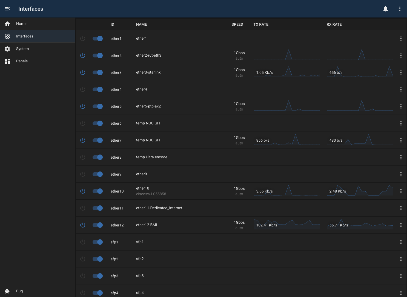Image resolution: width=407 pixels, height=297 pixels.
Task: Open the actions menu for ether3-starlink
Action: point(401,72)
